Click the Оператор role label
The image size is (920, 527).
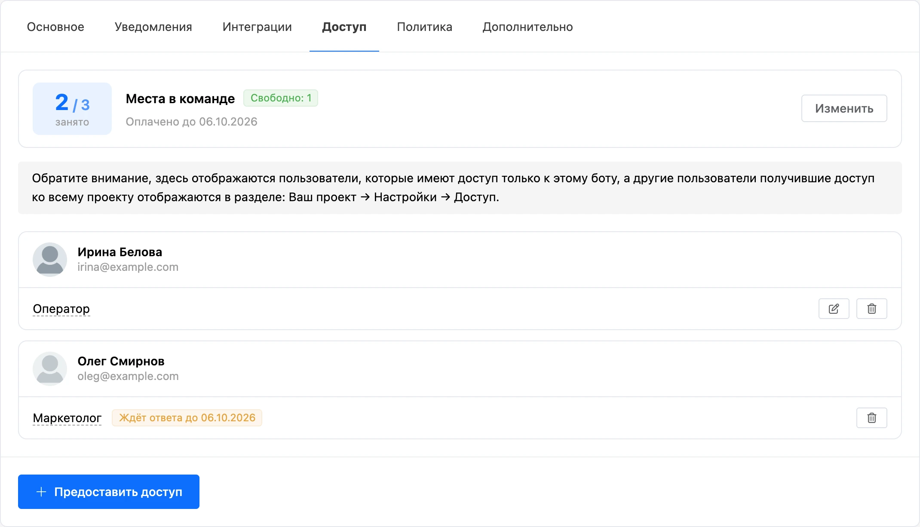[x=61, y=309]
